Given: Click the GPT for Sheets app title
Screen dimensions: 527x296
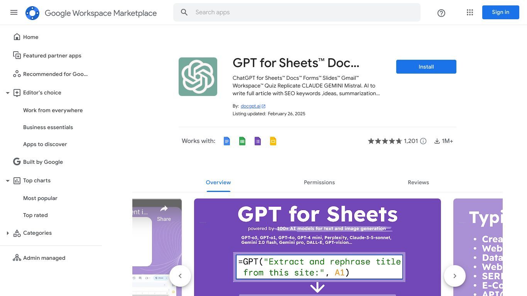Looking at the screenshot, I should click(x=296, y=63).
